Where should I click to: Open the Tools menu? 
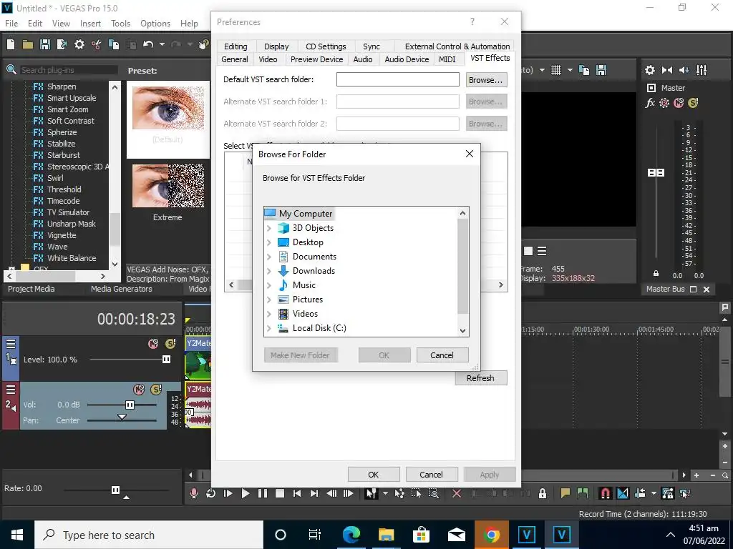[x=120, y=24]
